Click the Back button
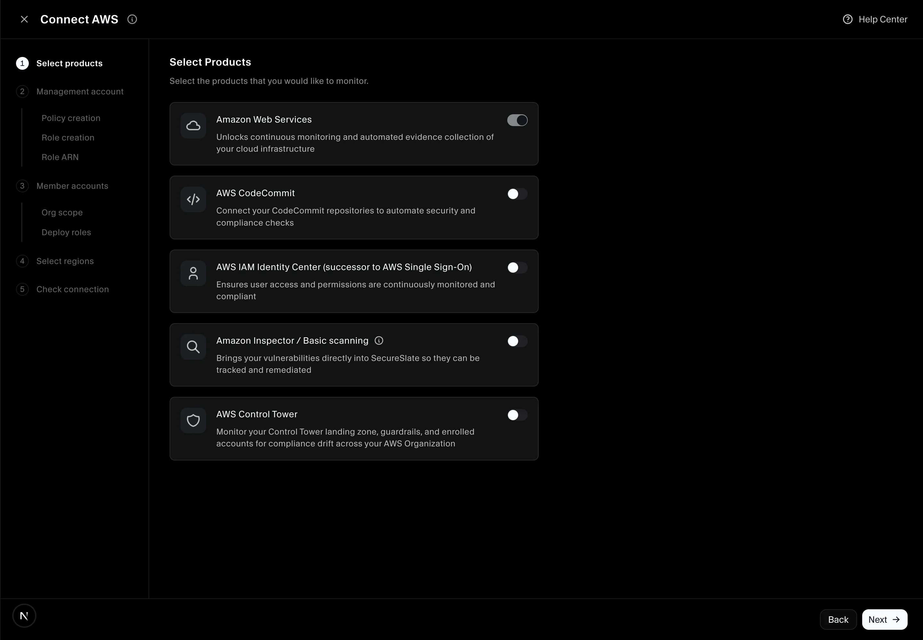Screen dimensions: 923x640 838,620
